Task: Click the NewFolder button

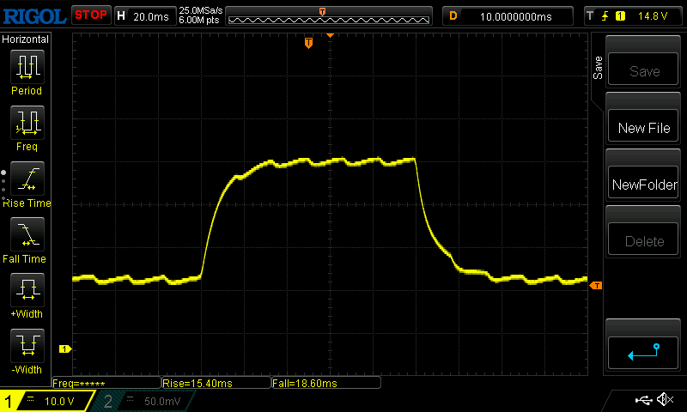Action: (x=643, y=183)
